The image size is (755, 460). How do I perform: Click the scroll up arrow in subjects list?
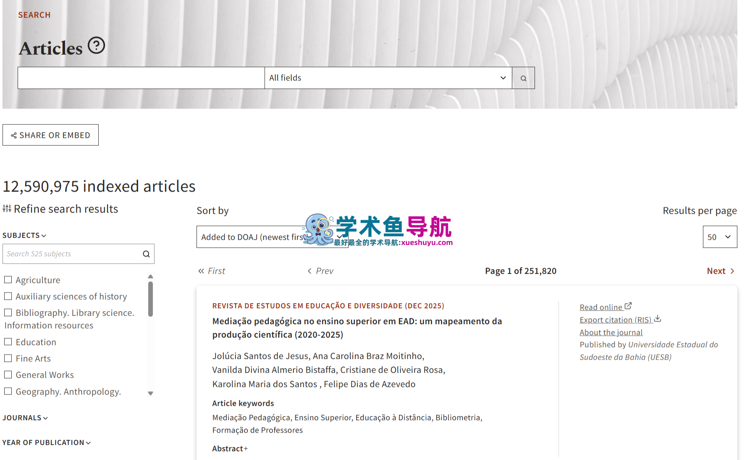click(150, 276)
